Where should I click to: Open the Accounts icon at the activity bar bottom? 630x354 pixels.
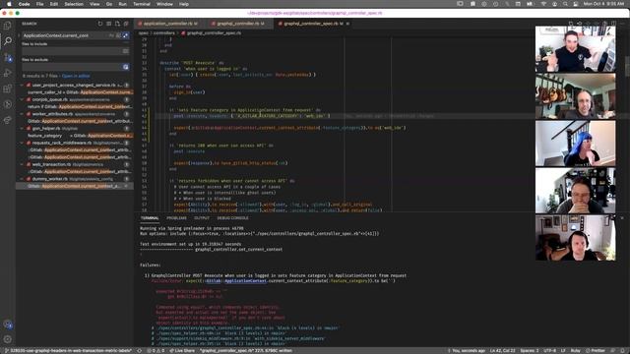[x=7, y=324]
